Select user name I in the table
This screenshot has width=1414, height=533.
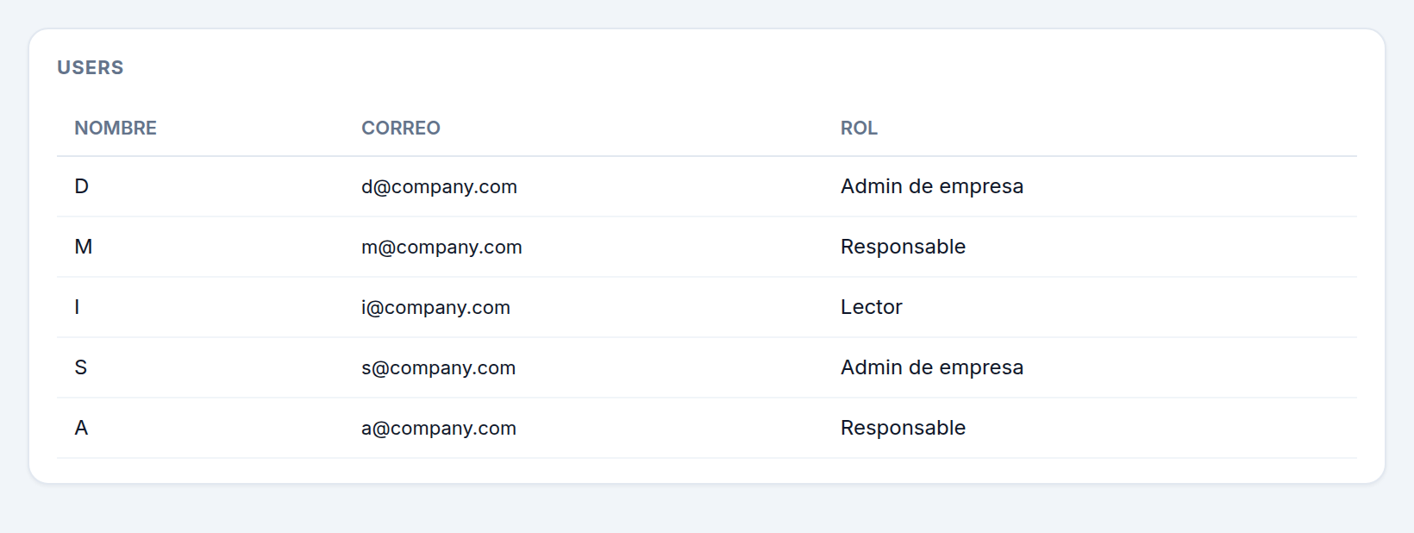point(78,307)
